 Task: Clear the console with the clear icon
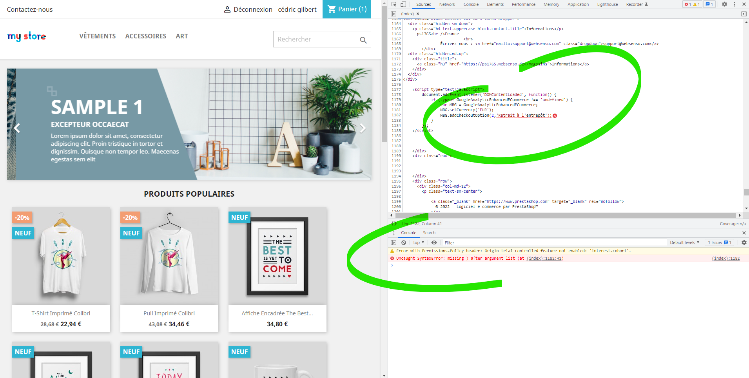click(404, 242)
